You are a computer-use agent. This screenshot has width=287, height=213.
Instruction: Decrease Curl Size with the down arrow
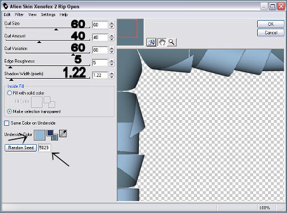[x=111, y=27]
